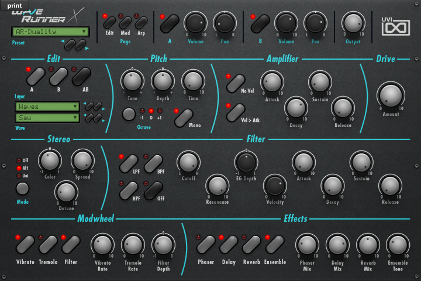Switch to the Mod page

point(125,23)
